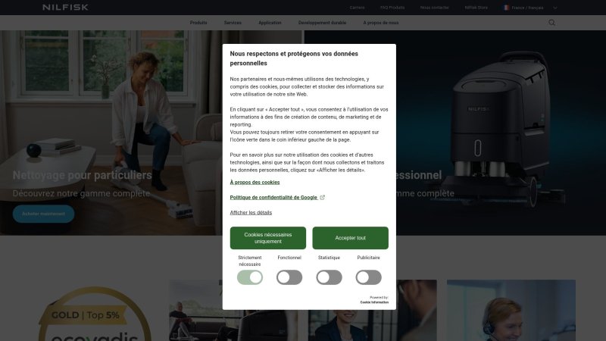The height and width of the screenshot is (341, 606).
Task: Choose Cookies nécessaires uniquement
Action: [x=268, y=238]
